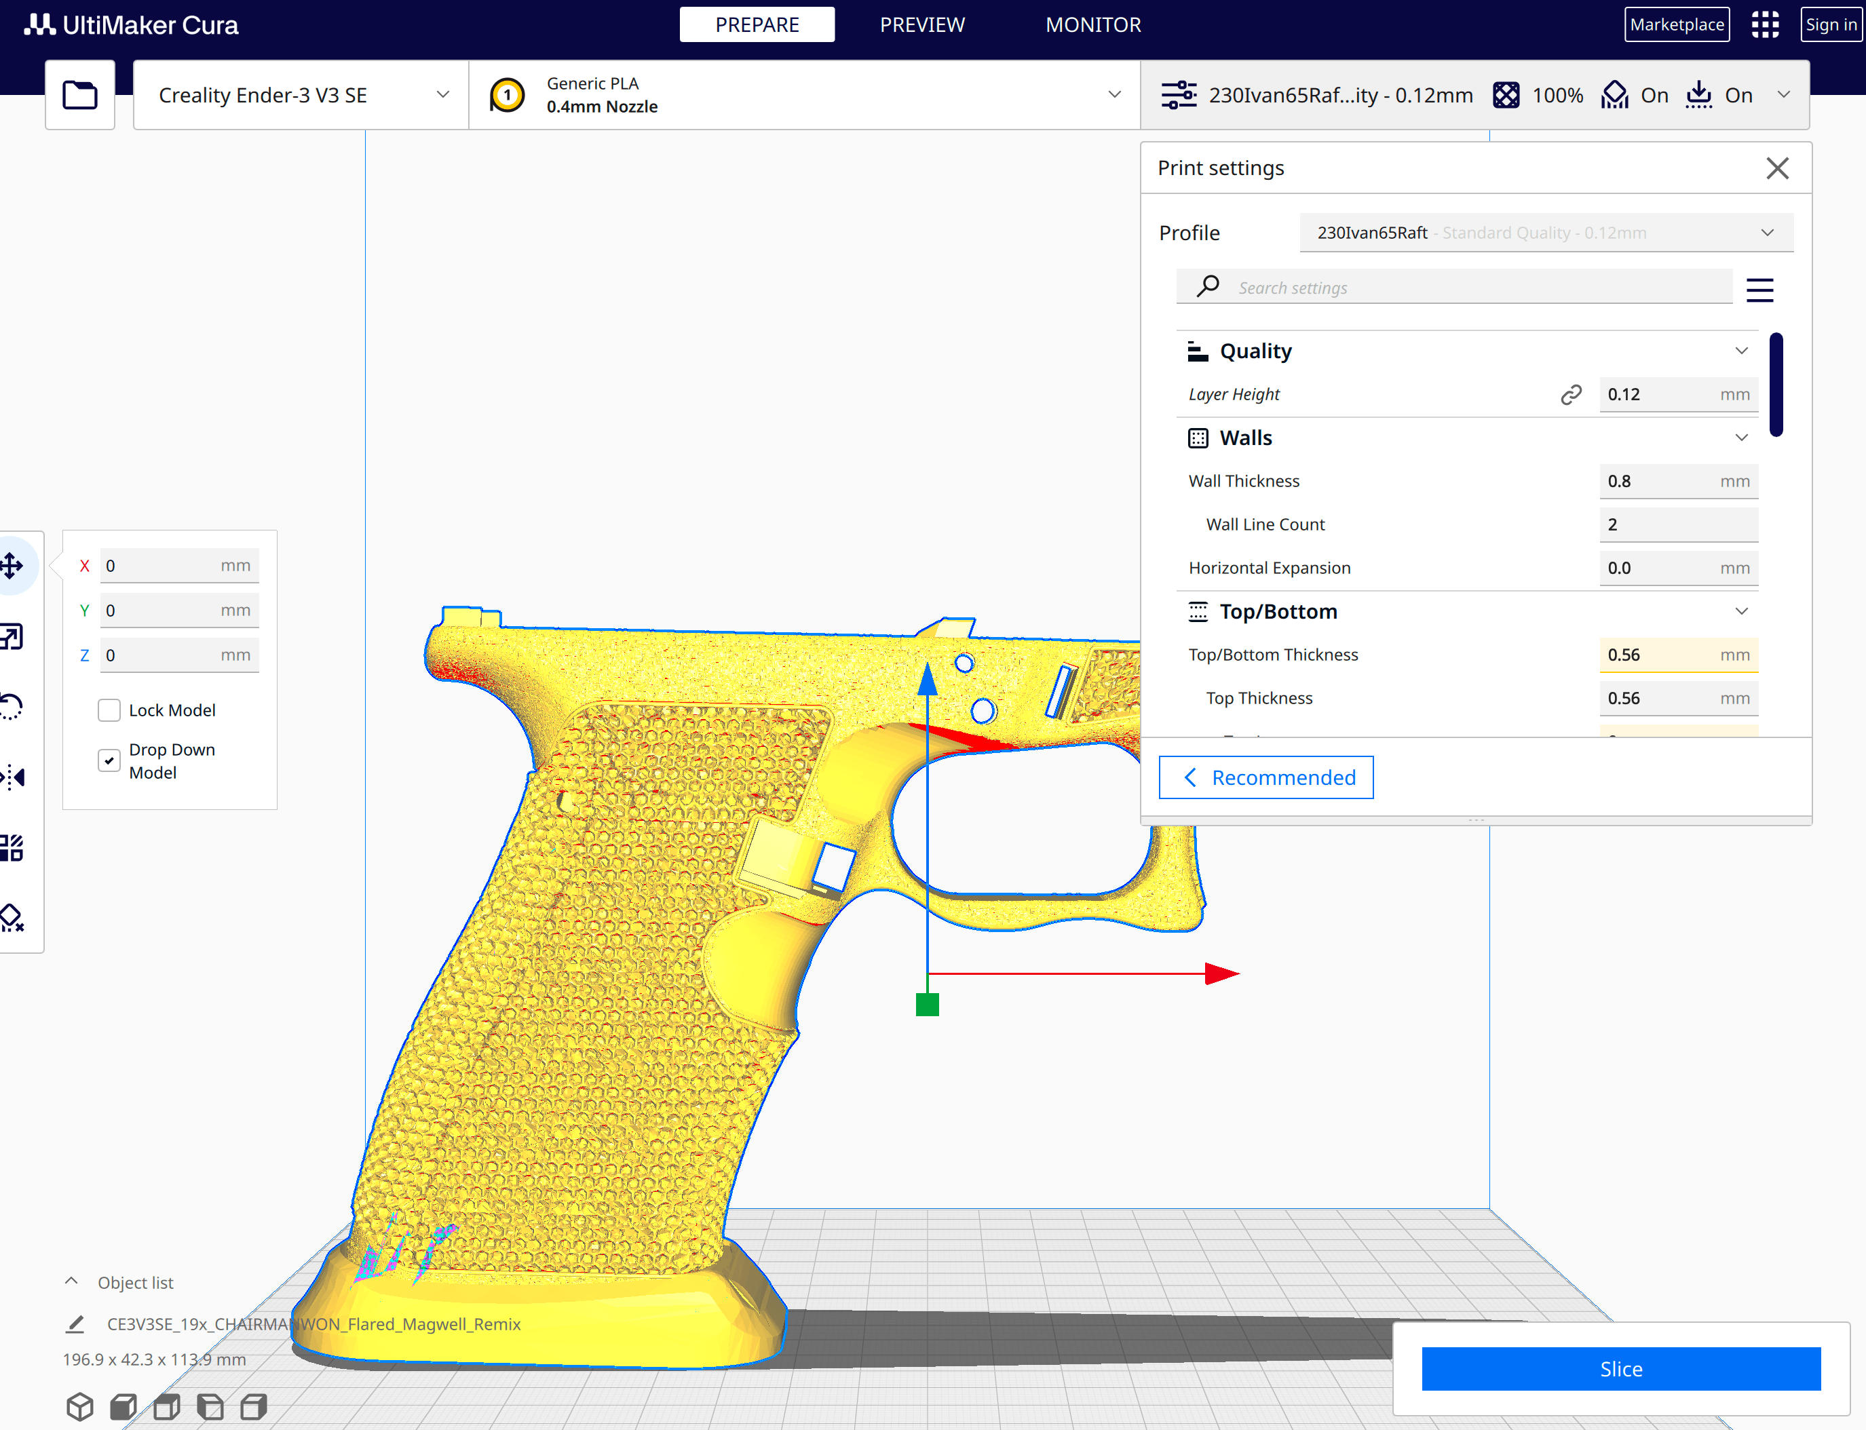Click the adhesion On icon
This screenshot has width=1866, height=1430.
click(x=1698, y=94)
